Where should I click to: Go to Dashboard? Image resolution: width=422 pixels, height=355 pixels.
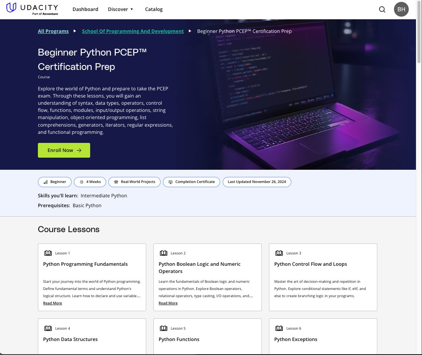coord(85,9)
